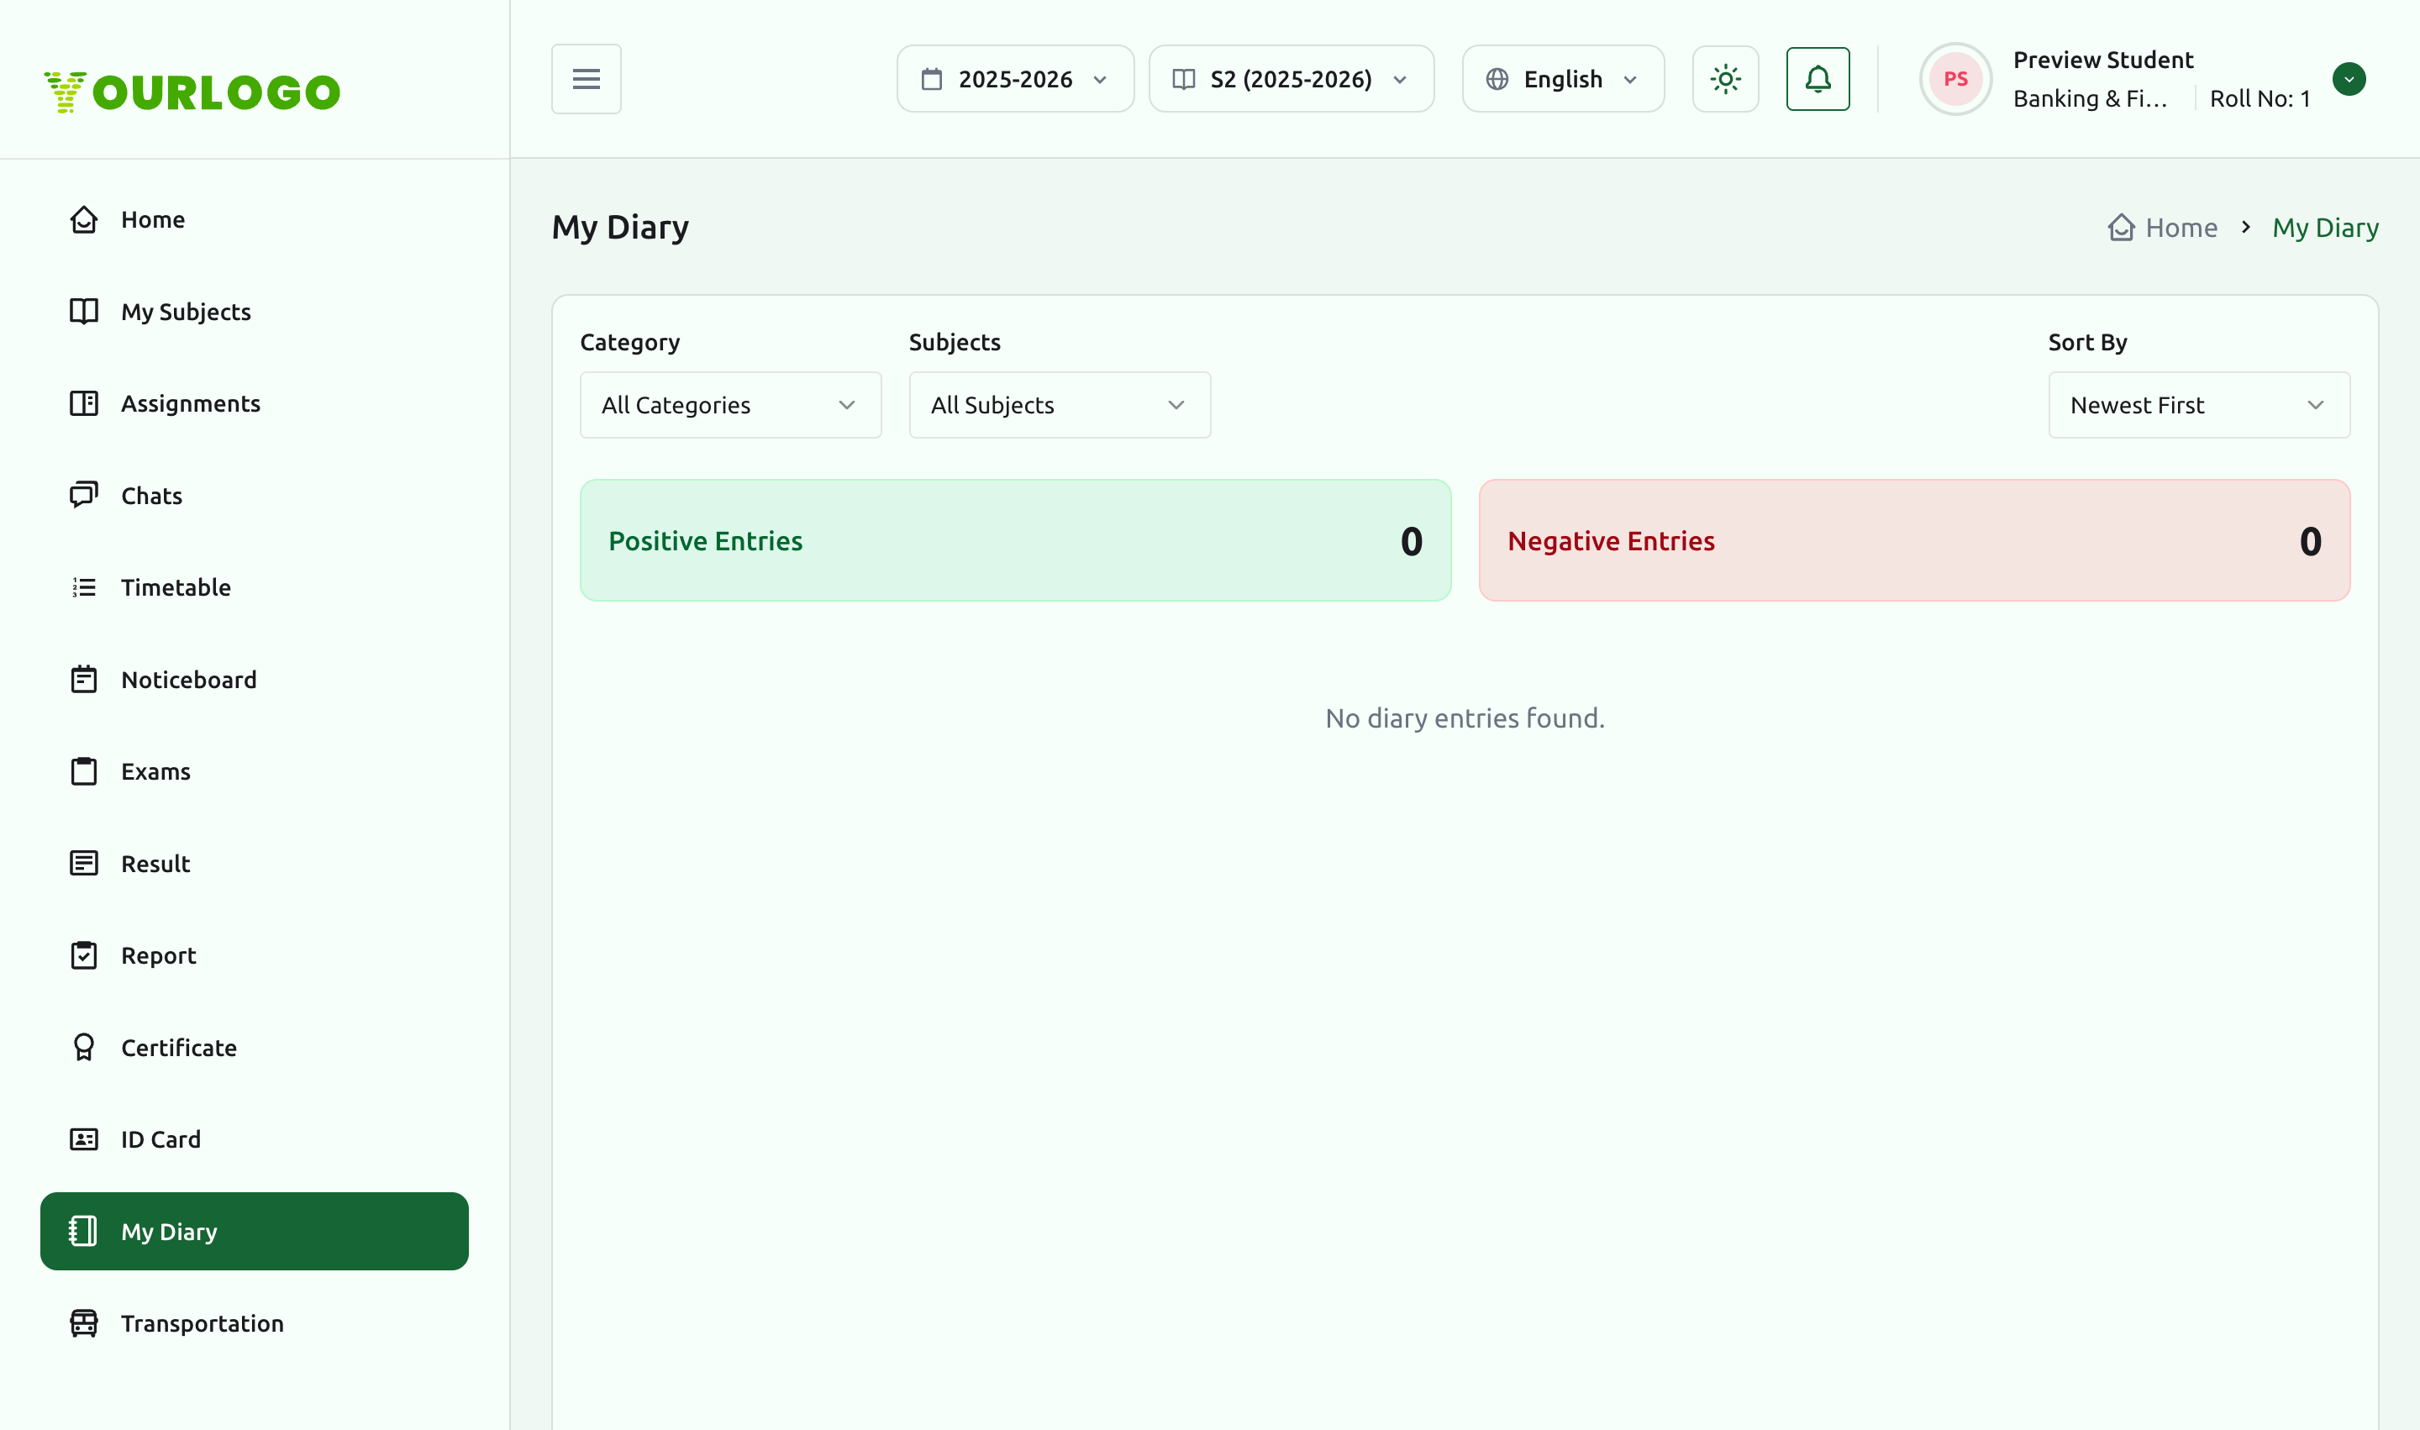
Task: Open Assignments menu item
Action: point(255,402)
